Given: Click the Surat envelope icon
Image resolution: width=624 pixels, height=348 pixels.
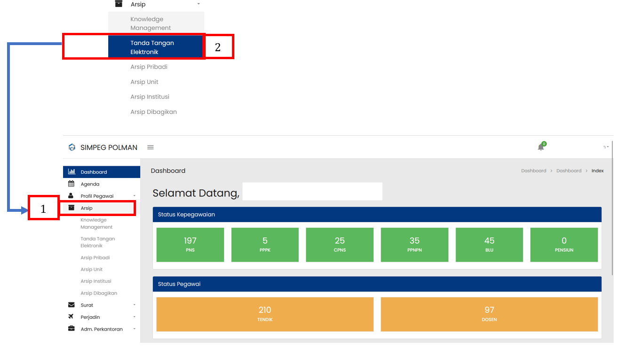Looking at the screenshot, I should (x=72, y=305).
